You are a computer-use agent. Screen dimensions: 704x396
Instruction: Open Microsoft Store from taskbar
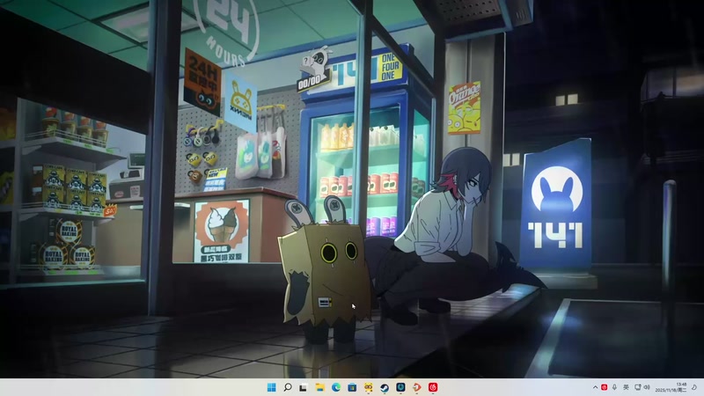pyautogui.click(x=352, y=387)
